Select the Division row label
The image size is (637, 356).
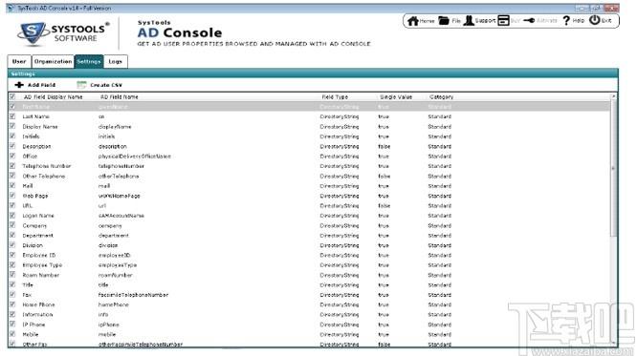[33, 245]
